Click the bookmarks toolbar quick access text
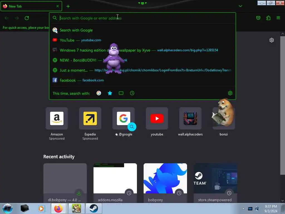This screenshot has height=214, width=285. [26, 28]
